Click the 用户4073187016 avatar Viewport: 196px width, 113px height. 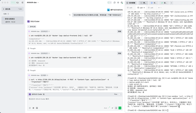[x=109, y=10]
